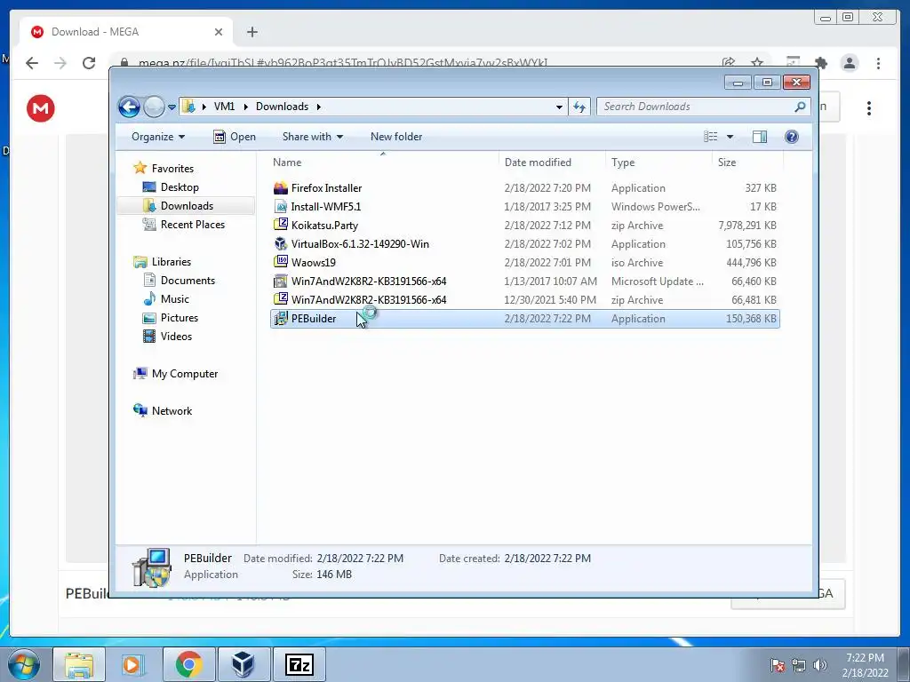
Task: Click the Refresh button next to address bar
Action: point(579,107)
